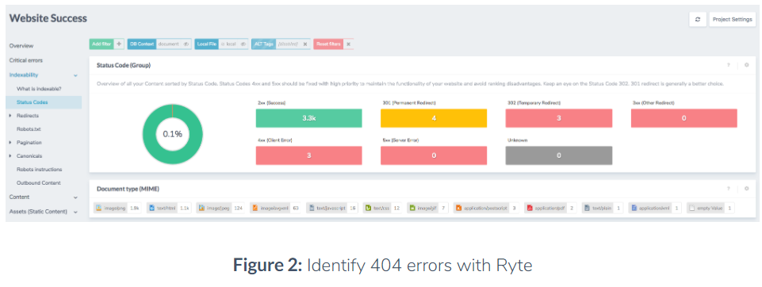Screen dimensions: 762x287
Task: Toggle the eye icon on the DB Context filter
Action: click(186, 44)
